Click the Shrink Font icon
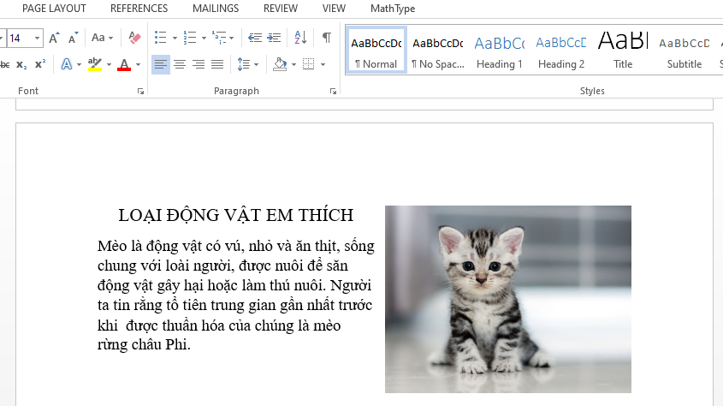Viewport: 723px width, 406px height. [74, 38]
